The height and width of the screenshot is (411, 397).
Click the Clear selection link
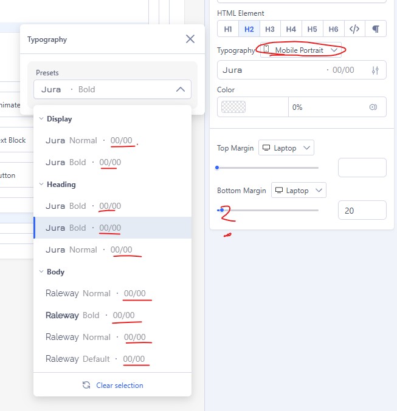pyautogui.click(x=113, y=385)
